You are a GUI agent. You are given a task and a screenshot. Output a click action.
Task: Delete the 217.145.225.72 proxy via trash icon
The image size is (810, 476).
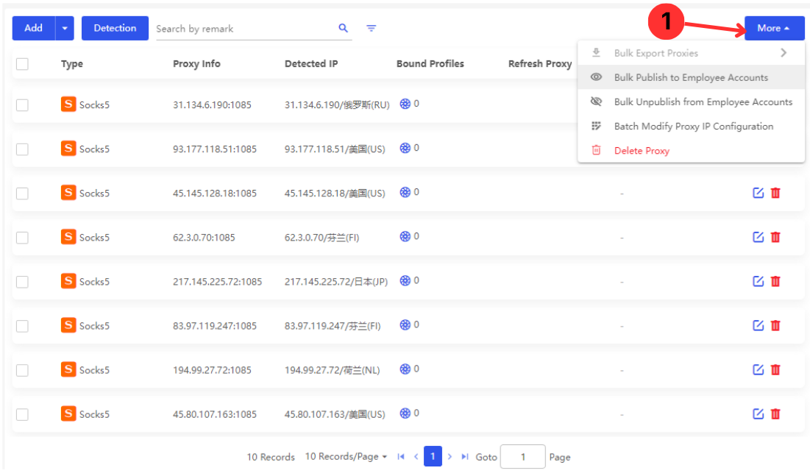[x=775, y=281]
